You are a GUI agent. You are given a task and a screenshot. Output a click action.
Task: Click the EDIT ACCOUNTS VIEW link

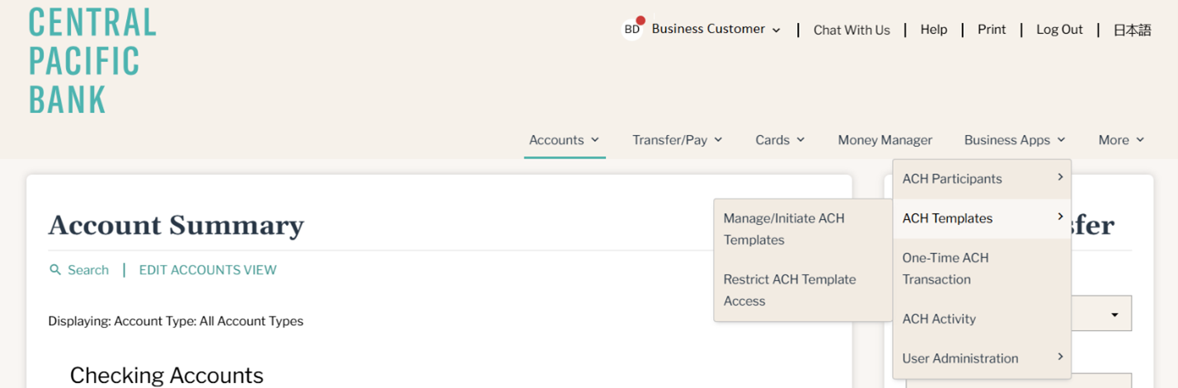coord(208,270)
